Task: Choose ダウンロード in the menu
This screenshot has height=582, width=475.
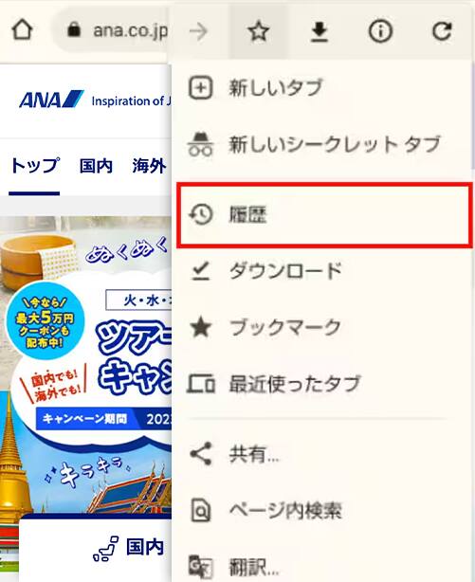Action: click(322, 271)
